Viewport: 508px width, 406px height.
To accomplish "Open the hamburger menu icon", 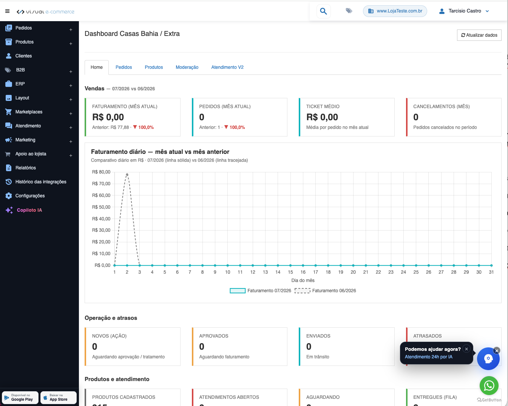I will (7, 11).
